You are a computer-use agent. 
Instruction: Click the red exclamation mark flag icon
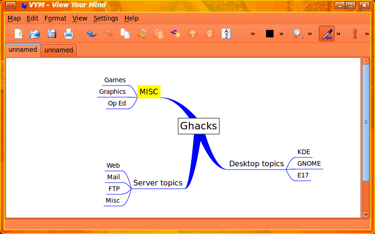pos(355,34)
